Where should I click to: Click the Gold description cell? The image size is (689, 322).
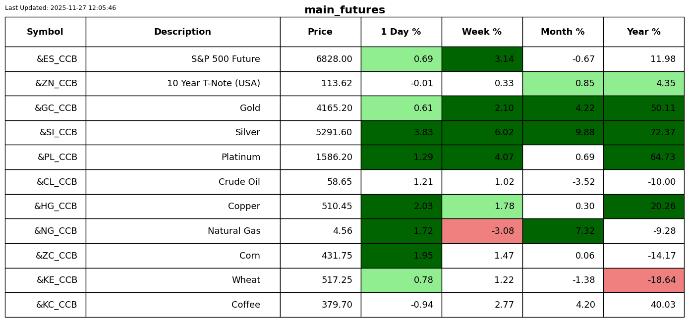click(182, 108)
